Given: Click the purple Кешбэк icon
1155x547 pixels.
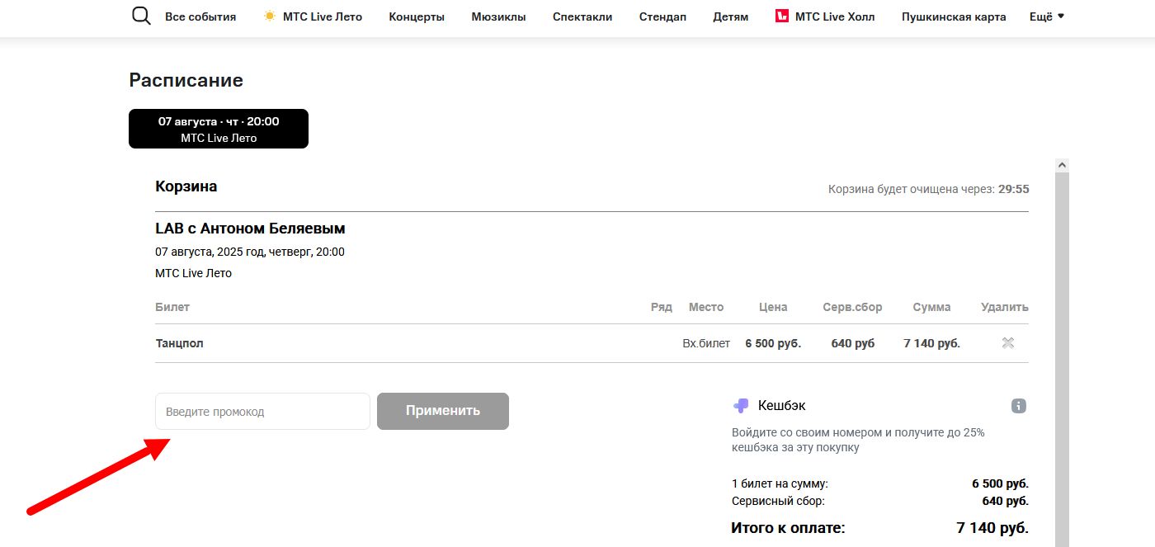Looking at the screenshot, I should [x=739, y=404].
